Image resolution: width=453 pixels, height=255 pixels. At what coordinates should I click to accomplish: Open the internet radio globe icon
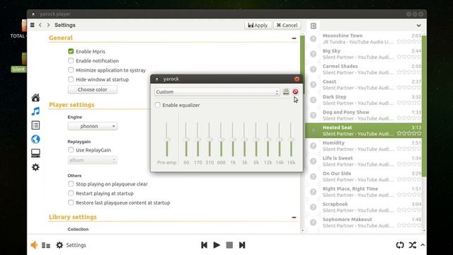35,140
